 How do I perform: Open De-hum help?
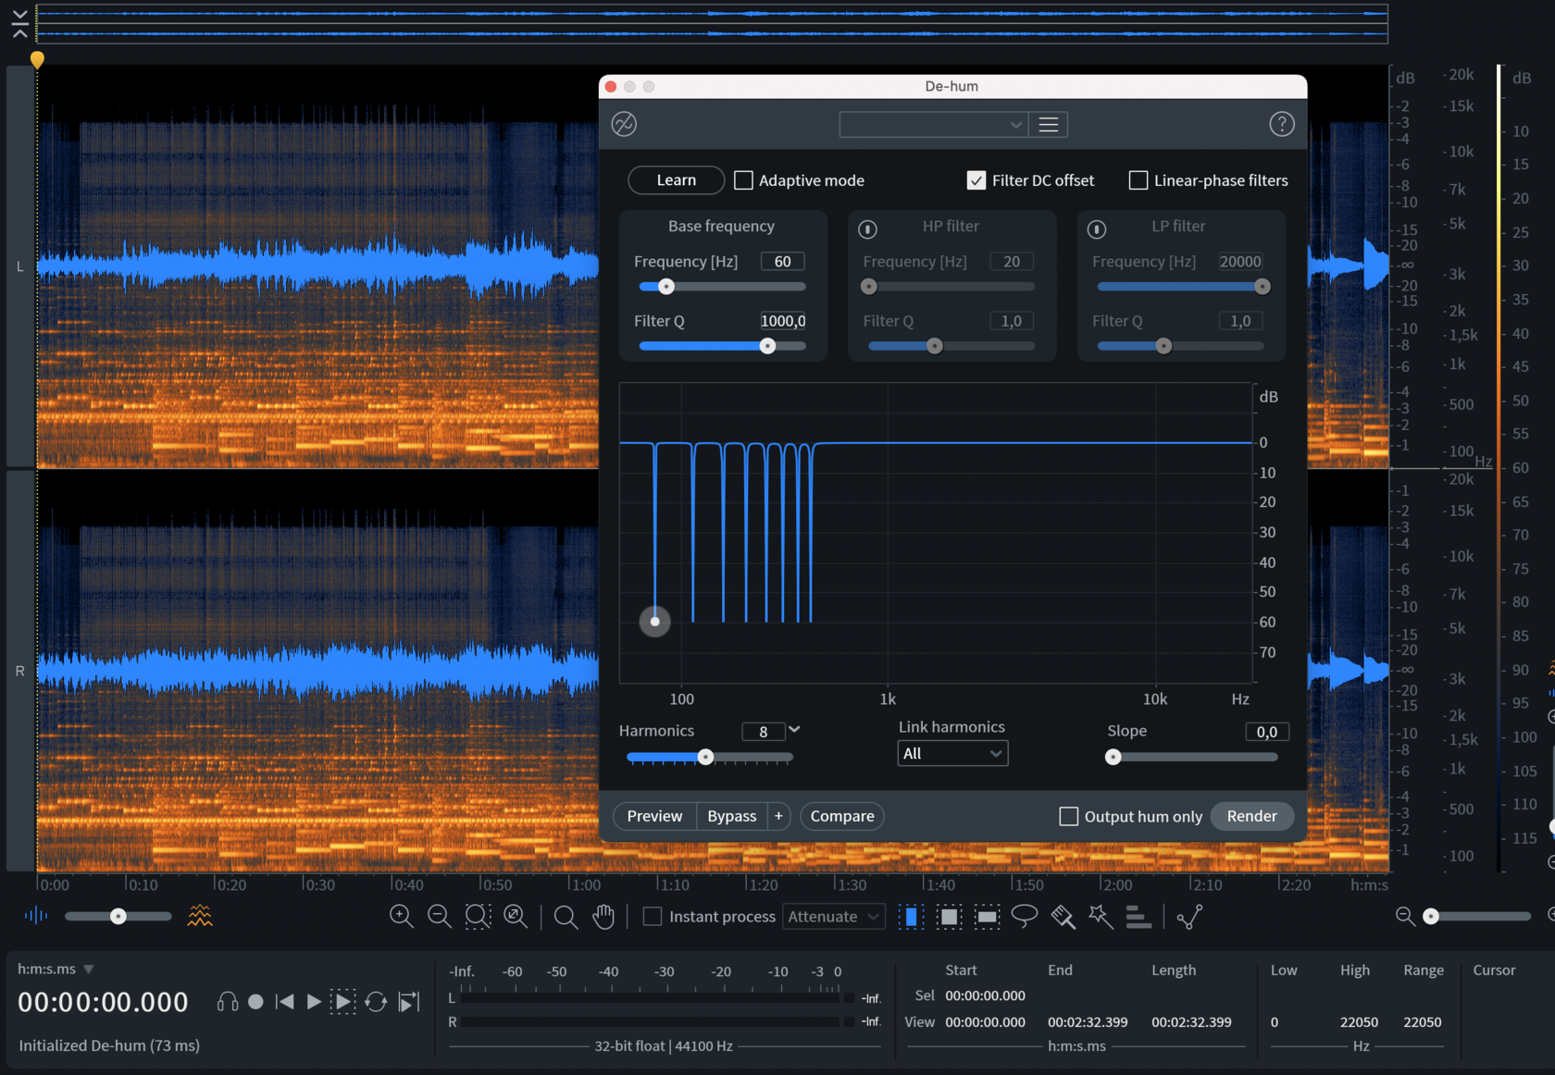(x=1281, y=124)
